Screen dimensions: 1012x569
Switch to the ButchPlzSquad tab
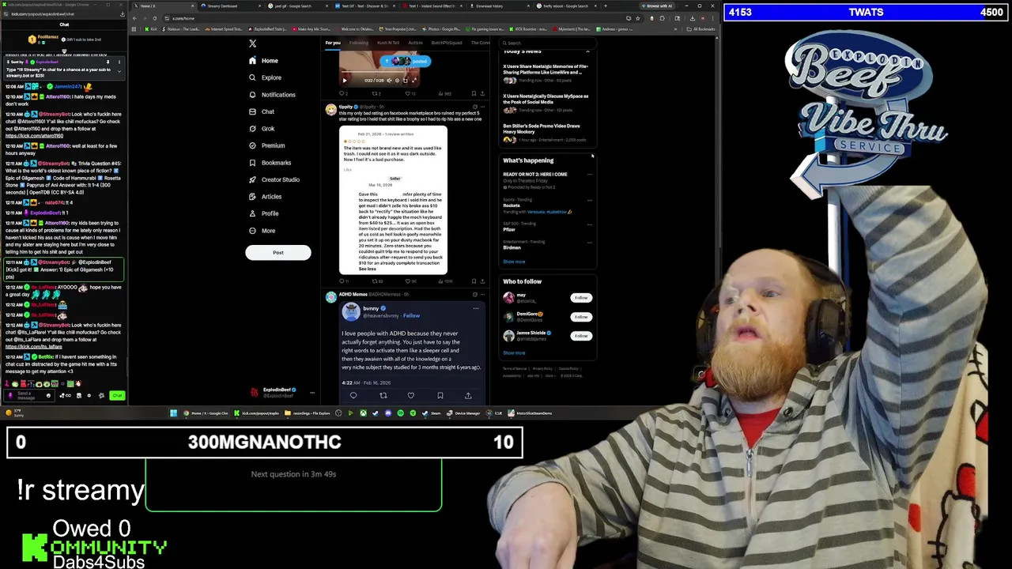pos(447,43)
